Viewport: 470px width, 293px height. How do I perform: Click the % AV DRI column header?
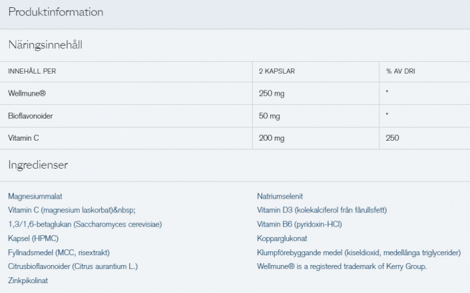coord(400,70)
